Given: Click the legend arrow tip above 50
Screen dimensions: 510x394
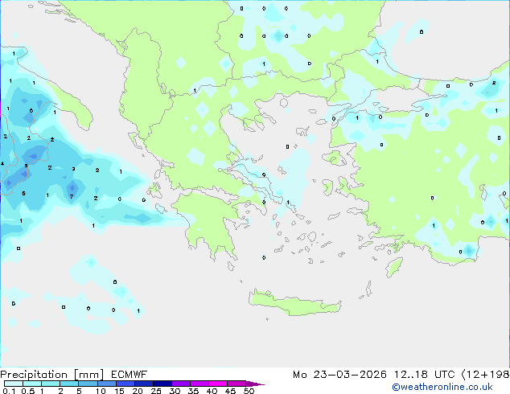Looking at the screenshot, I should (255, 384).
